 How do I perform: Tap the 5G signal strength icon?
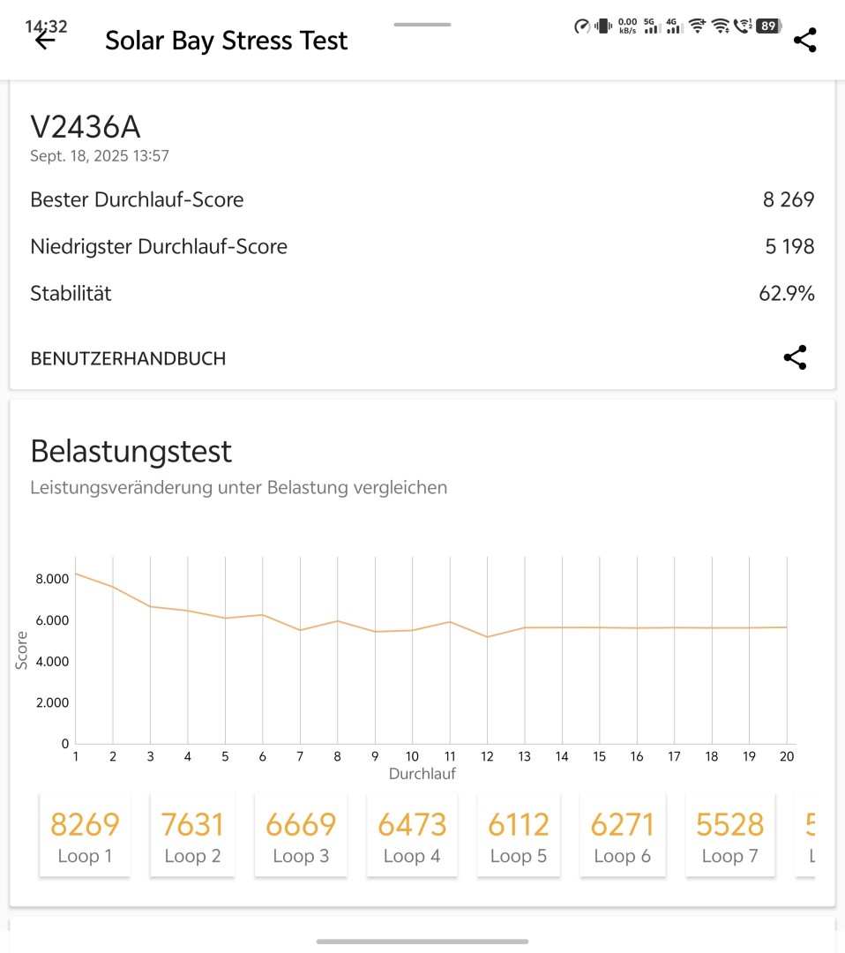pos(652,26)
